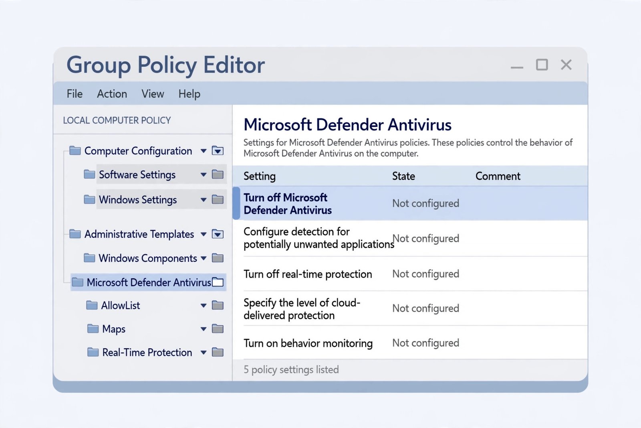This screenshot has width=641, height=428.
Task: Click the folder icon left of Software Settings
Action: pos(89,174)
